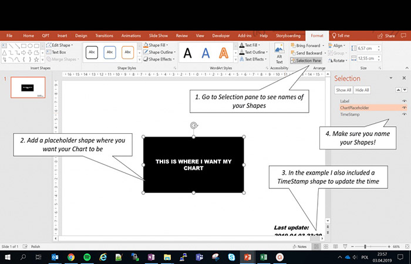Move selected shape down in order

[x=405, y=90]
